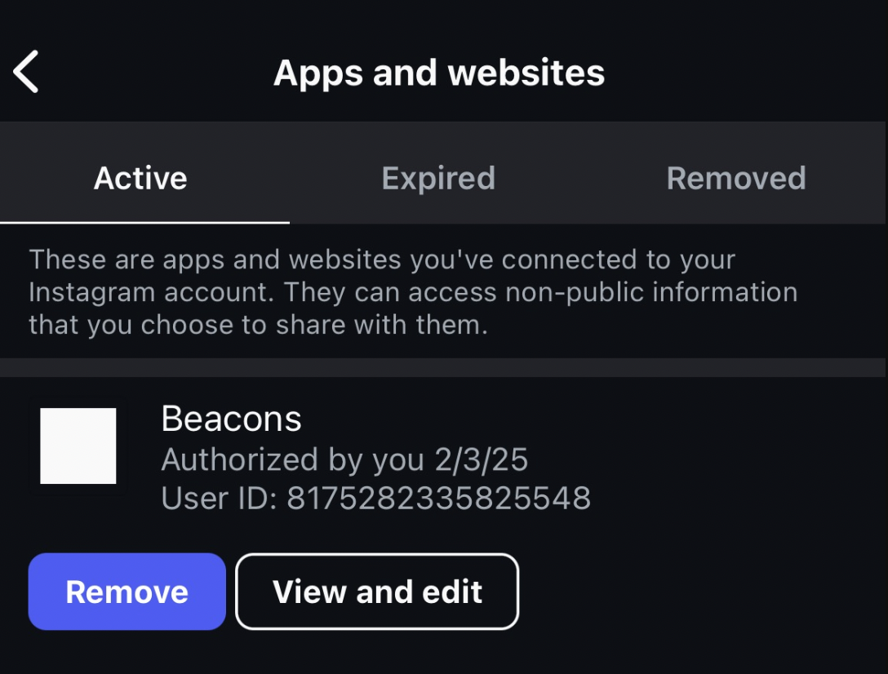Open View and edit for Beacons

point(377,592)
